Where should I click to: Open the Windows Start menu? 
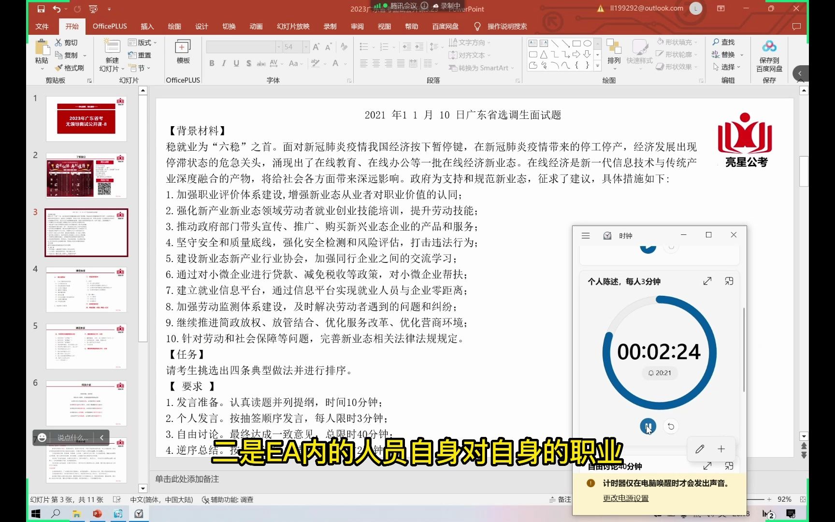pyautogui.click(x=36, y=513)
